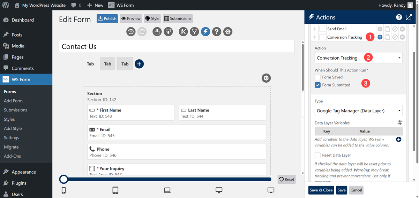Add a new data layer variable row
Viewport: 419px width, 198px height.
[399, 139]
